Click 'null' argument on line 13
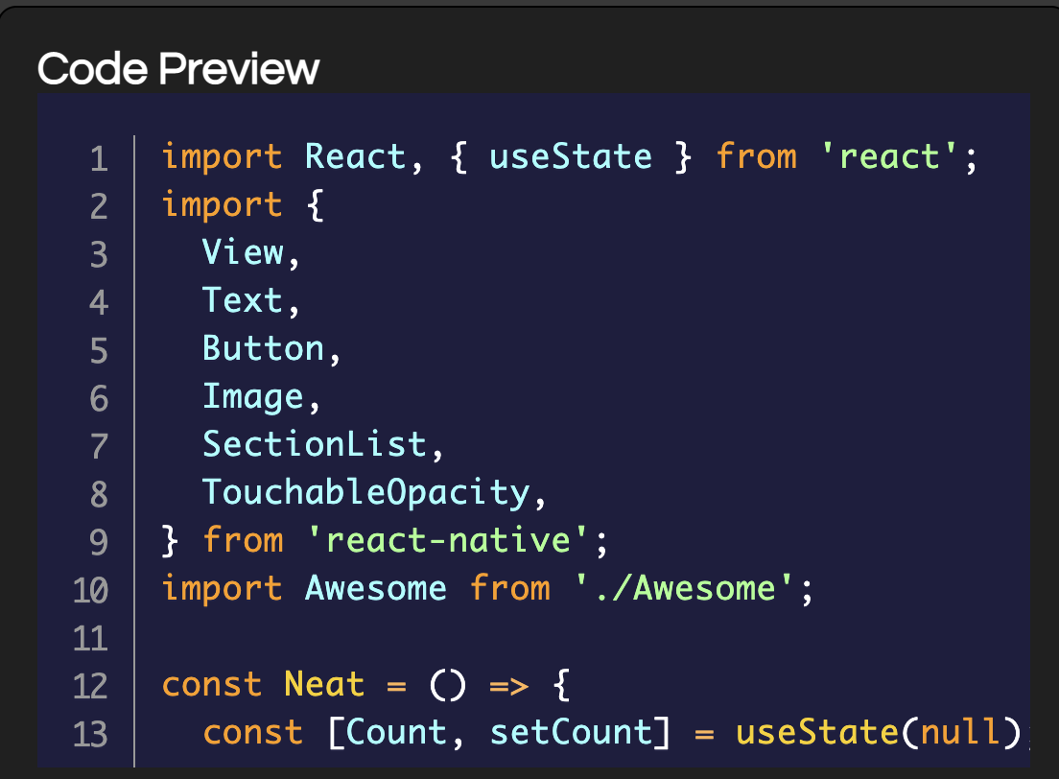The image size is (1059, 779). coord(960,732)
